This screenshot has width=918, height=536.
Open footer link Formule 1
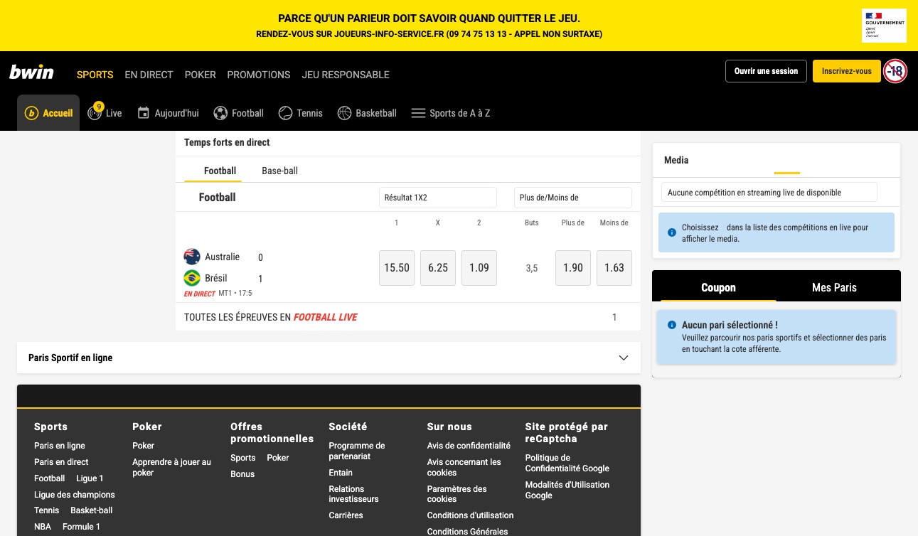pos(81,527)
